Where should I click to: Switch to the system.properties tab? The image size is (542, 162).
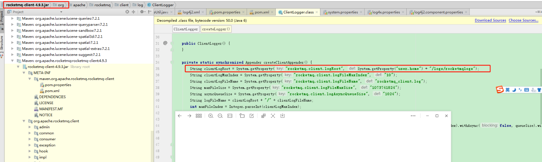tap(342, 12)
